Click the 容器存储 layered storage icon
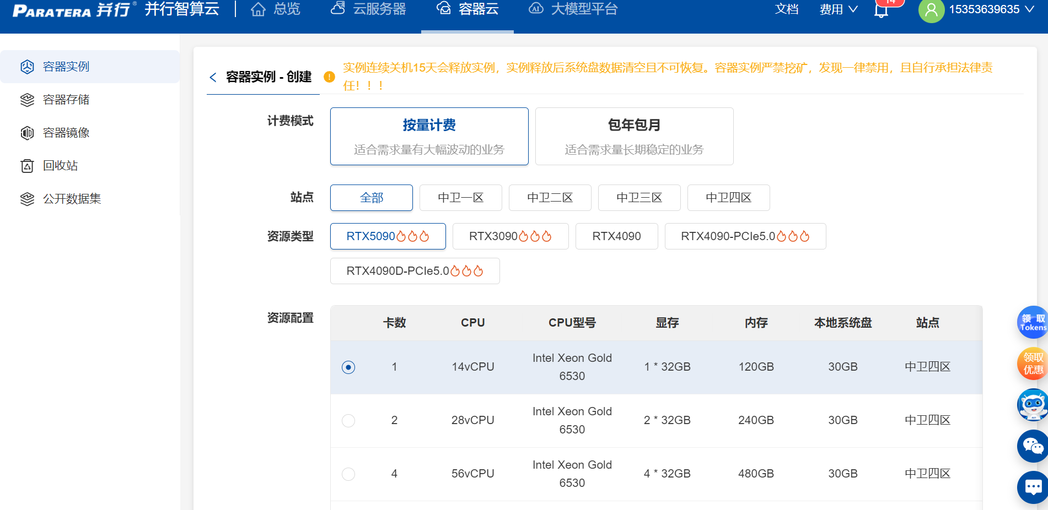Viewport: 1048px width, 510px height. click(28, 100)
